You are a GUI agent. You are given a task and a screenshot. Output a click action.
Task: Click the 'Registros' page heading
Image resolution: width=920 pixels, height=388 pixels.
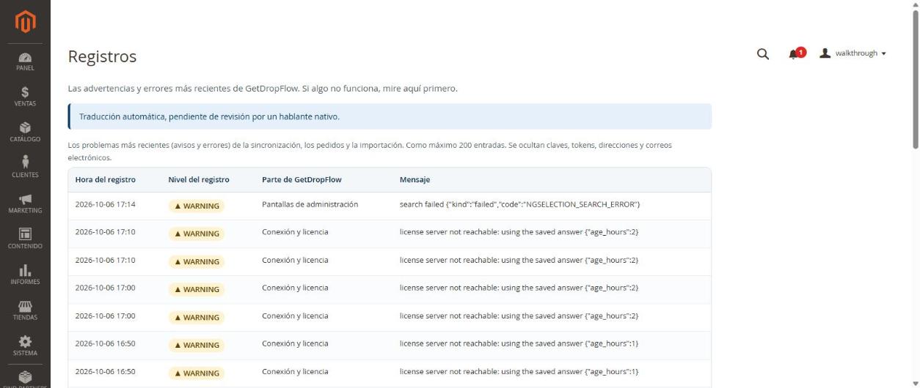coord(102,56)
